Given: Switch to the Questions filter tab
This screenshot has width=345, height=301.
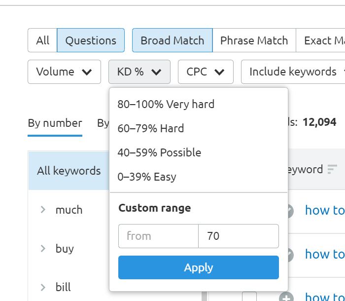Looking at the screenshot, I should (x=91, y=40).
